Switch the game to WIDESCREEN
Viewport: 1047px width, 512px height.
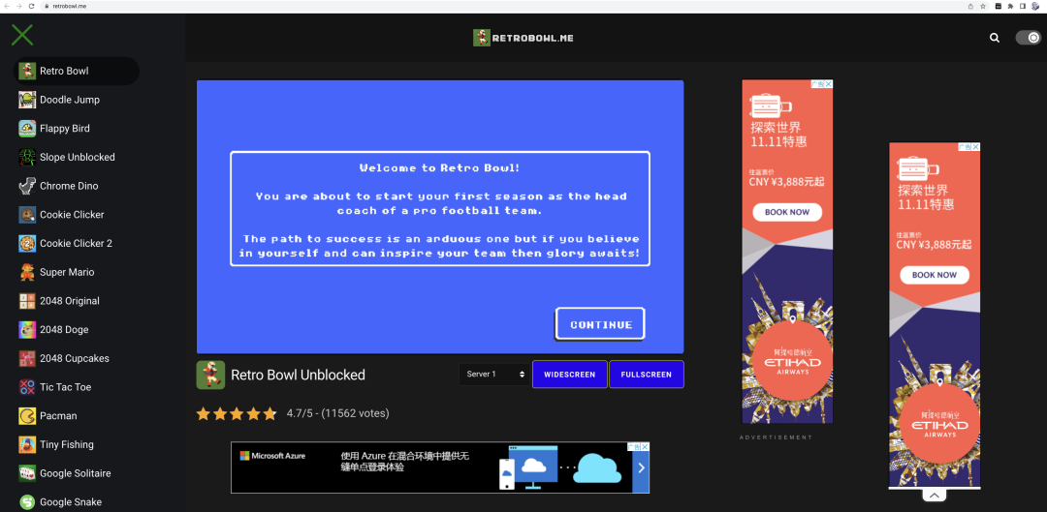click(570, 374)
